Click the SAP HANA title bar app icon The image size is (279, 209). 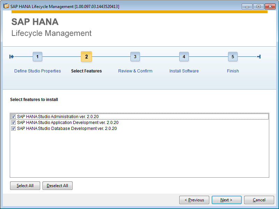click(6, 6)
